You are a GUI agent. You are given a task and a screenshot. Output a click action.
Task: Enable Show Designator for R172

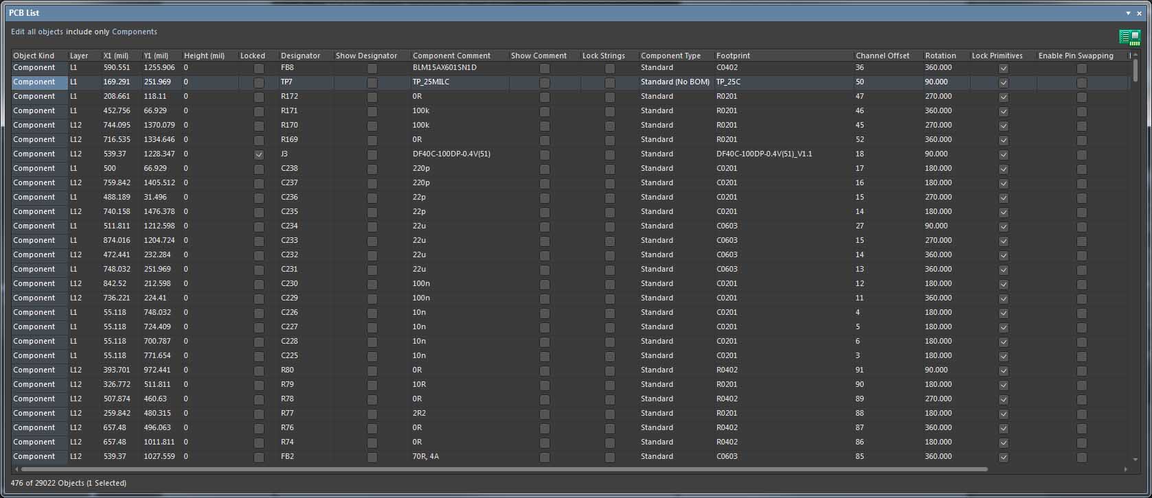tap(372, 97)
